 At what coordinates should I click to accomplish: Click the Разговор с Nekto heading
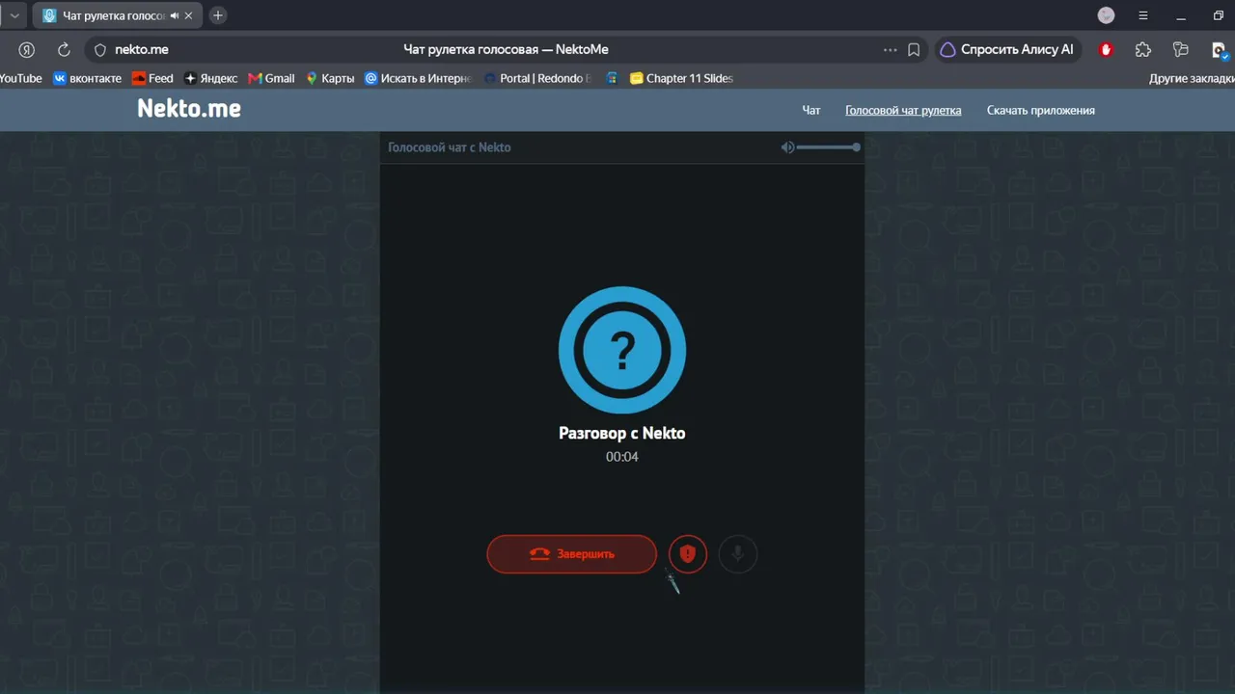click(x=622, y=434)
